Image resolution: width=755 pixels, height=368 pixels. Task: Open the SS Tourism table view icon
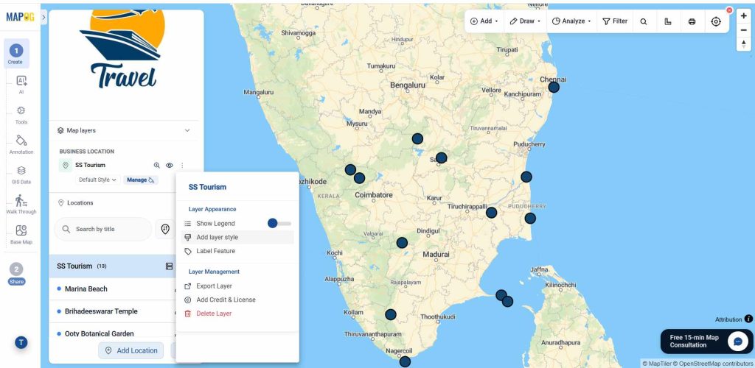[169, 266]
